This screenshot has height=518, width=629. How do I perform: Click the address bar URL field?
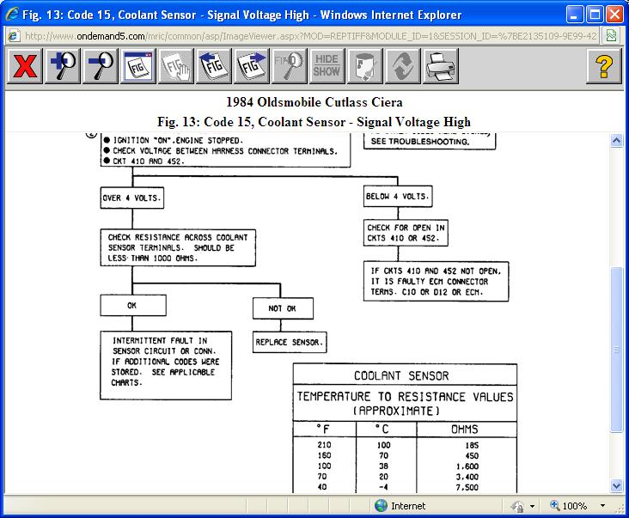tap(310, 36)
